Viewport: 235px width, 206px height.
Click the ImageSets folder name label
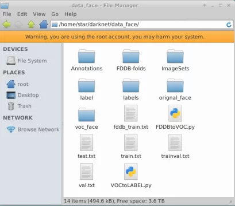(x=175, y=69)
